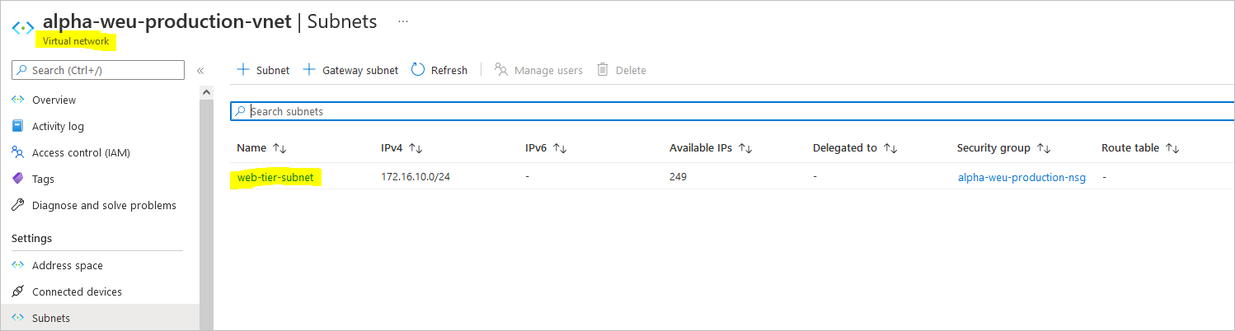Image resolution: width=1235 pixels, height=331 pixels.
Task: Click the Activity log book icon
Action: (18, 126)
